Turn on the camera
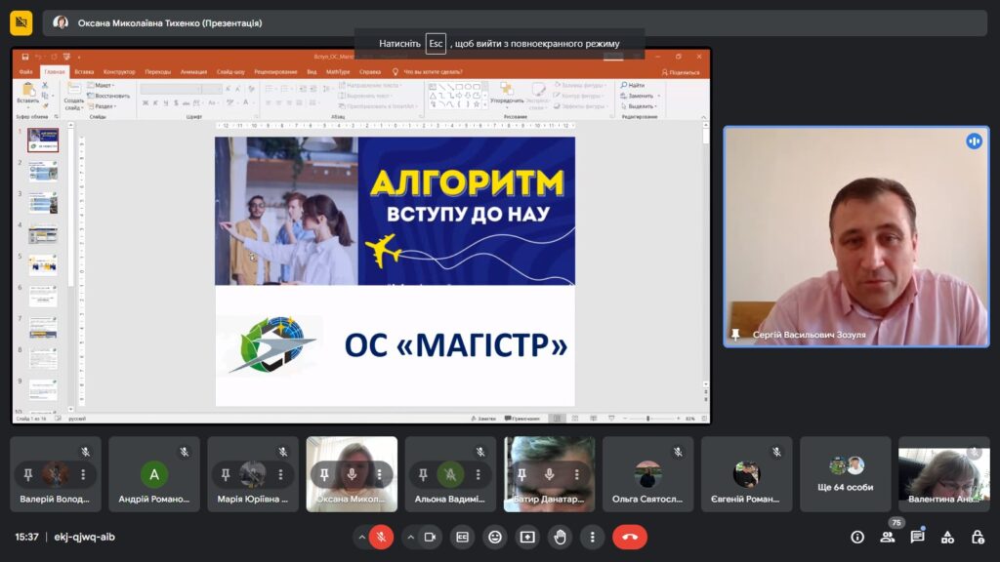This screenshot has height=562, width=1000. pos(430,537)
